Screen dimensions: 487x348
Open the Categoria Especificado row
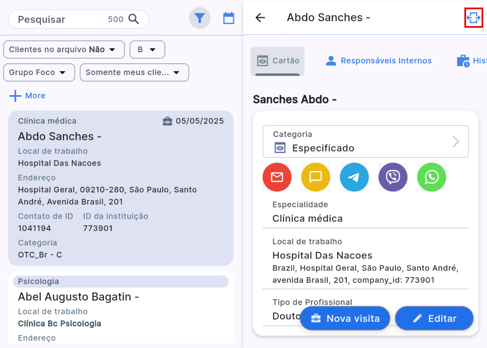(365, 142)
